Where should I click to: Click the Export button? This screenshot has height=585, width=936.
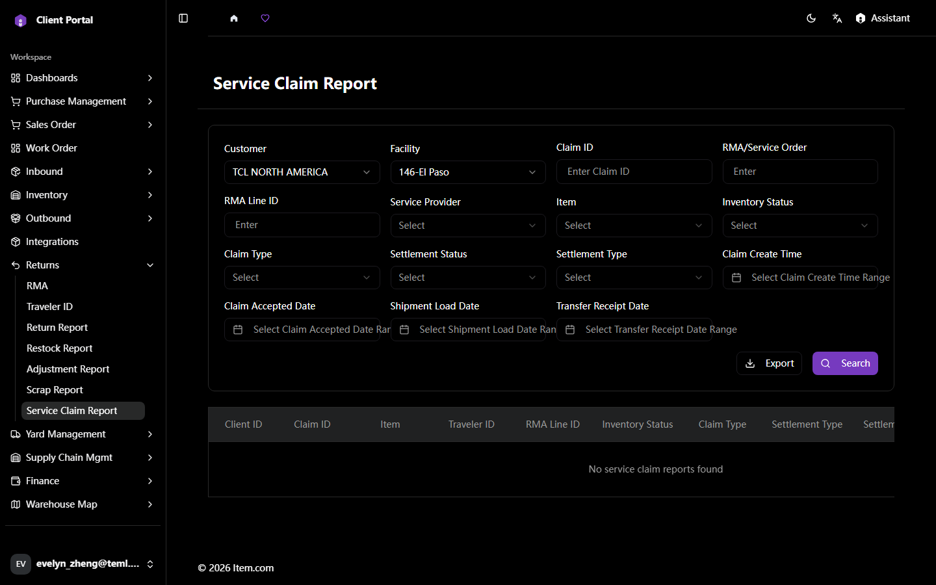tap(769, 363)
